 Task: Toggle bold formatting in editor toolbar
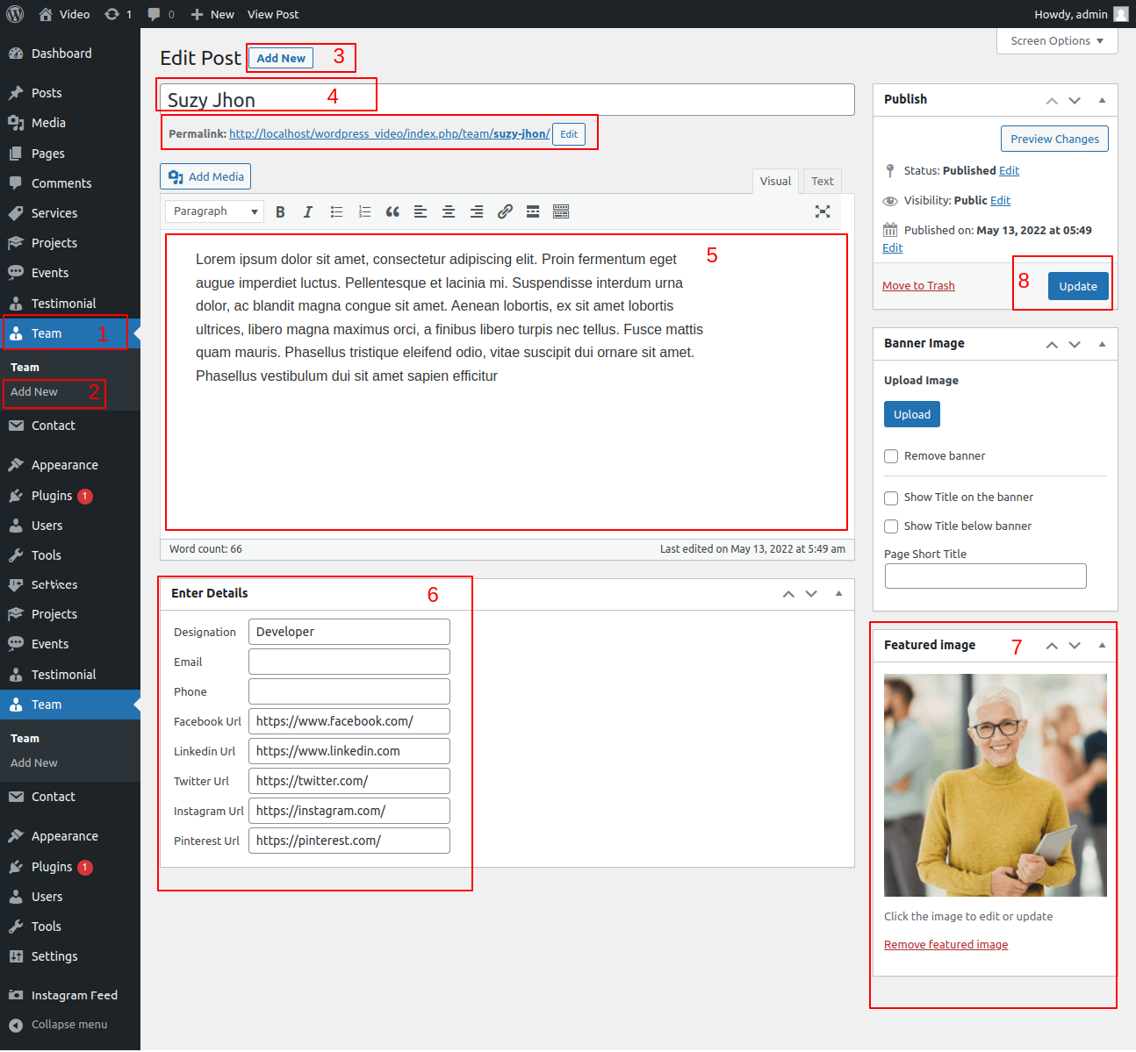click(x=280, y=211)
